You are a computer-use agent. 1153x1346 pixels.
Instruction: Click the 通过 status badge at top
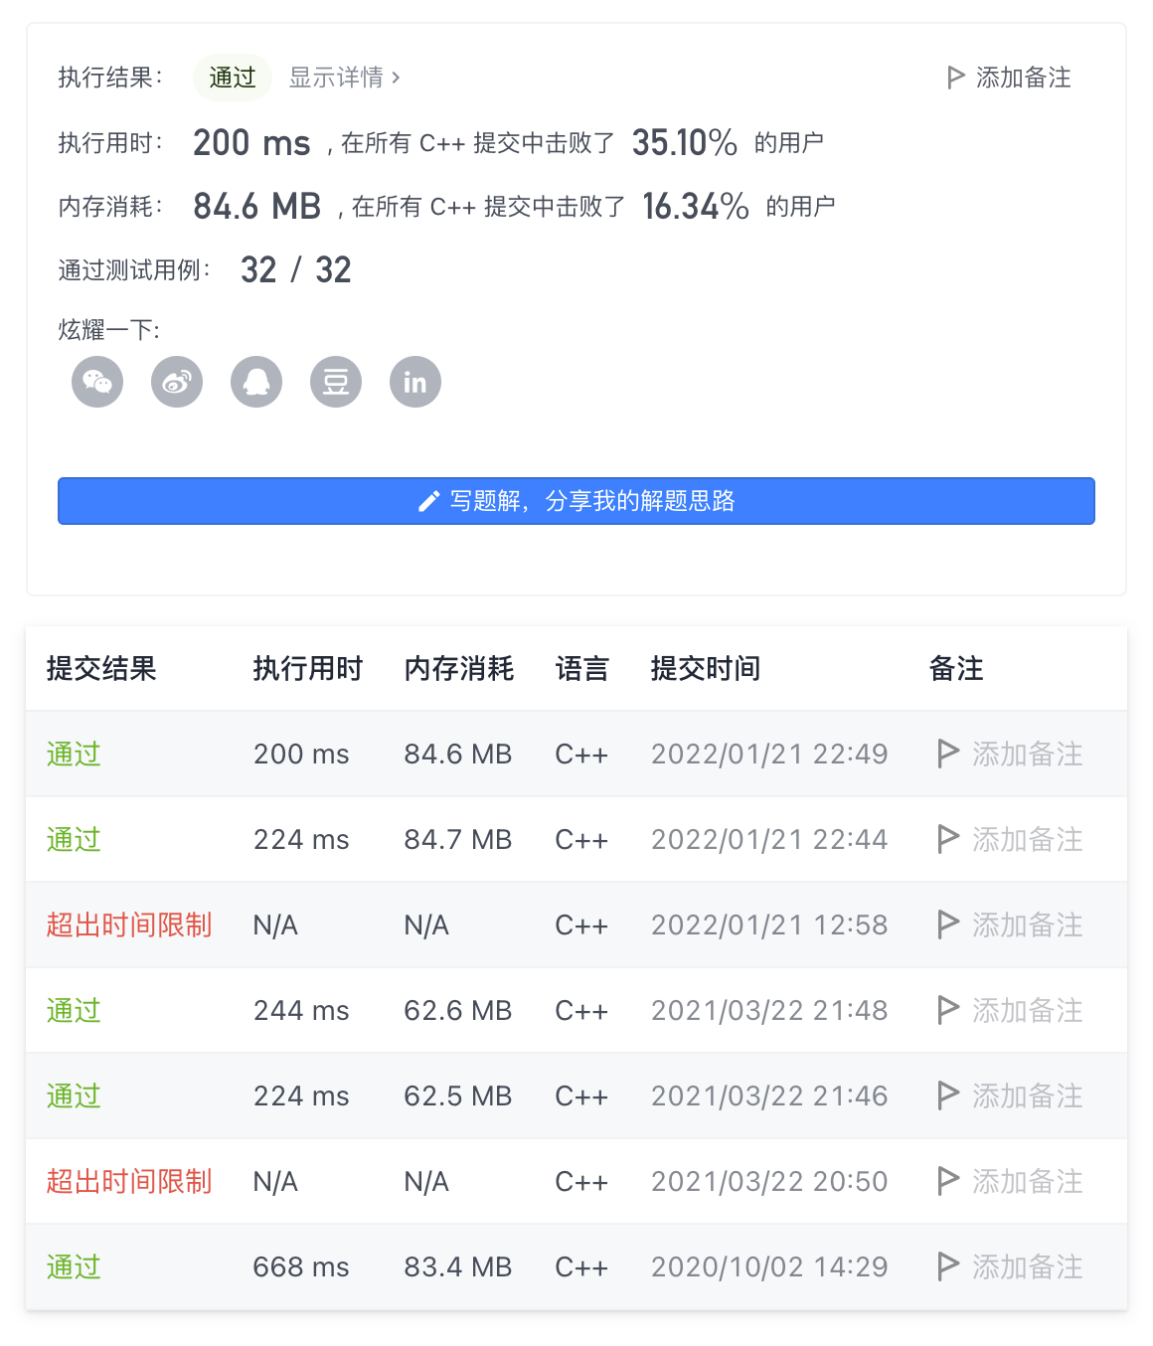233,78
